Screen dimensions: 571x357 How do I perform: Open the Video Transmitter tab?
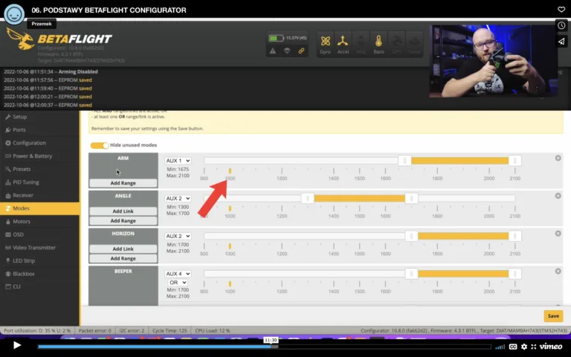click(x=40, y=248)
